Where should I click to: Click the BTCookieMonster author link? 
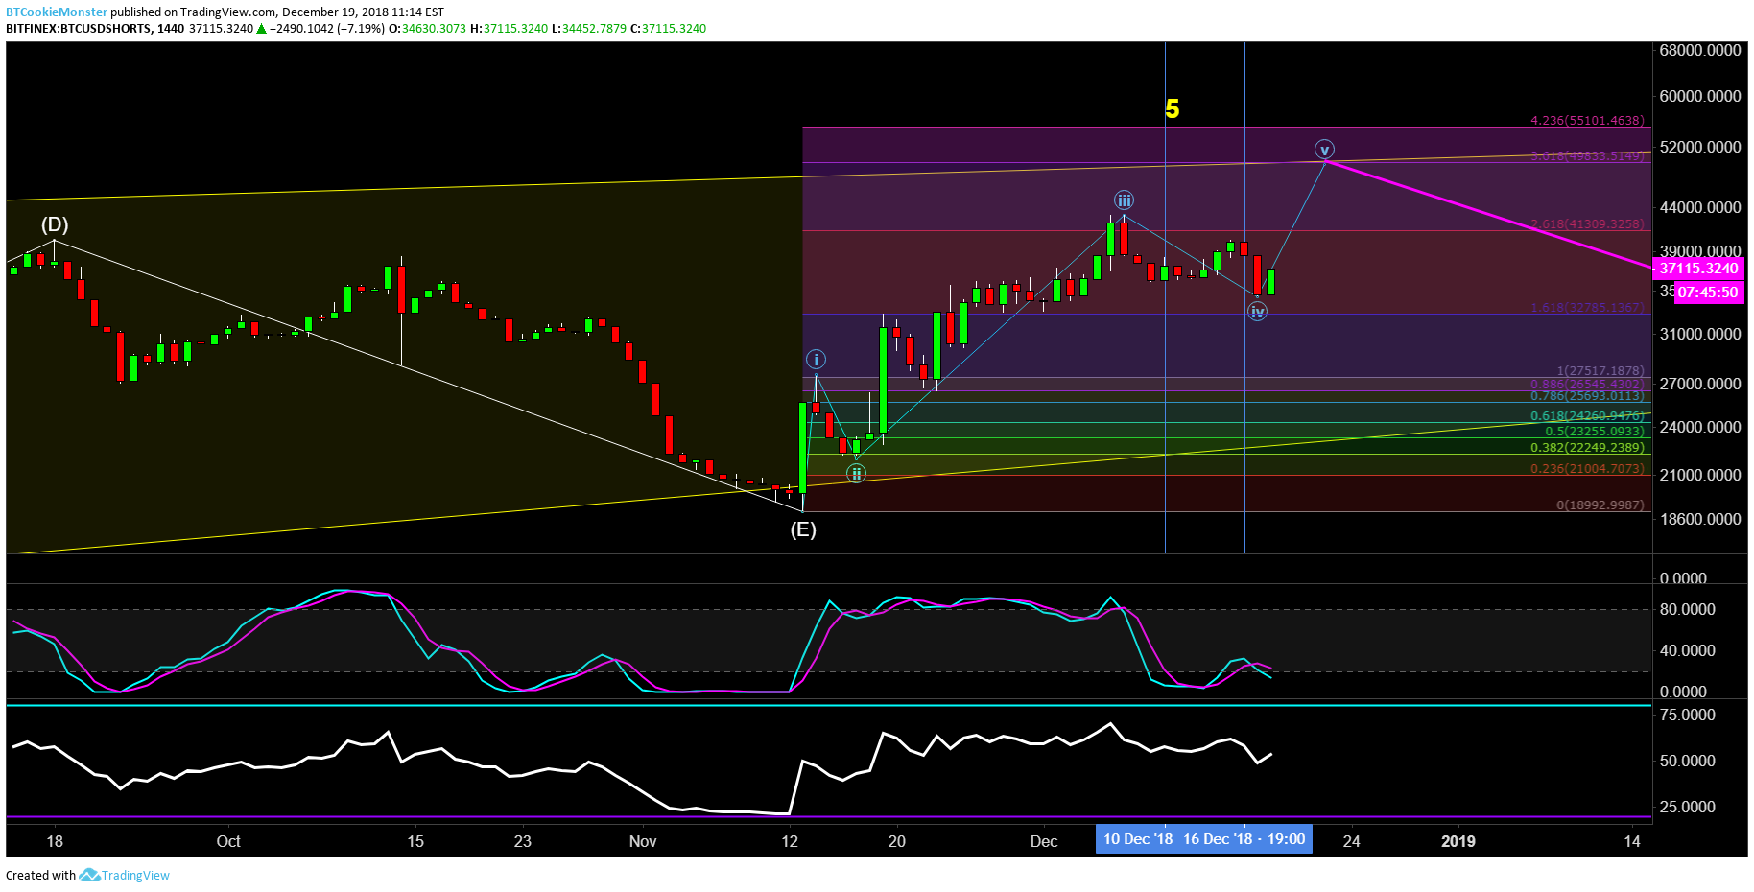pyautogui.click(x=57, y=12)
